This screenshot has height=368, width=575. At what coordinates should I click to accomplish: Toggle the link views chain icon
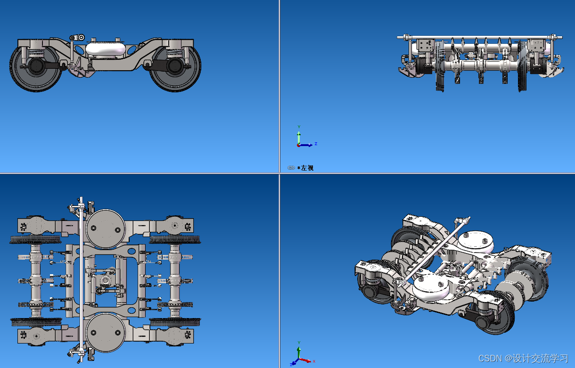tap(291, 168)
